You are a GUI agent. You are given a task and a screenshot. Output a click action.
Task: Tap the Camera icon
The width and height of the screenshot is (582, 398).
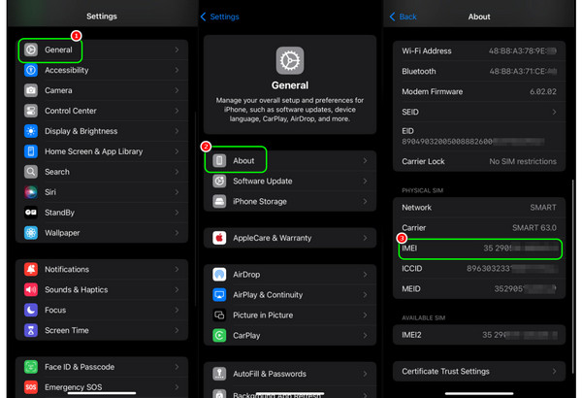(x=31, y=90)
